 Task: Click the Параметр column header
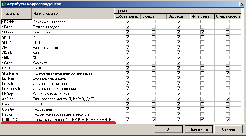pyautogui.click(x=16, y=14)
